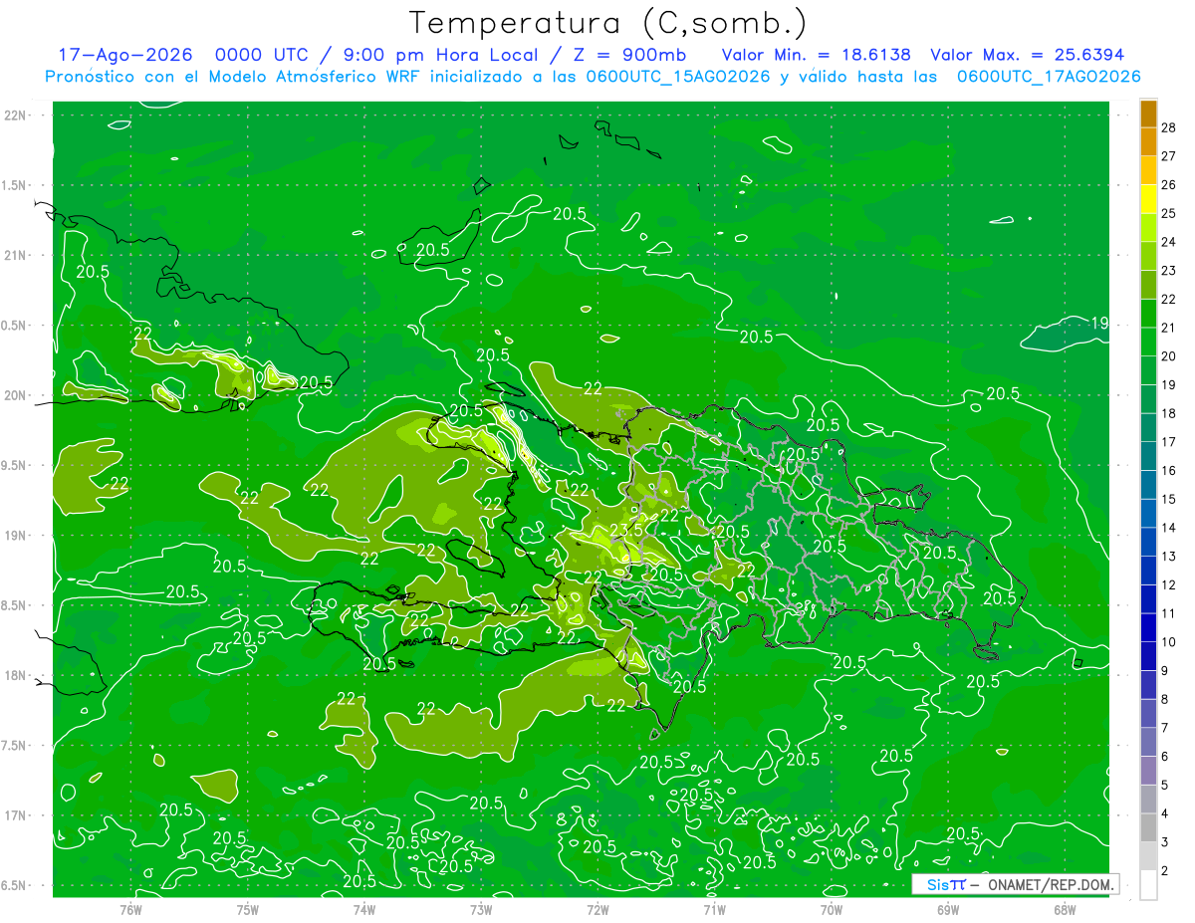The height and width of the screenshot is (923, 1195).
Task: Click the white swatch below 2
Action: [x=1148, y=885]
